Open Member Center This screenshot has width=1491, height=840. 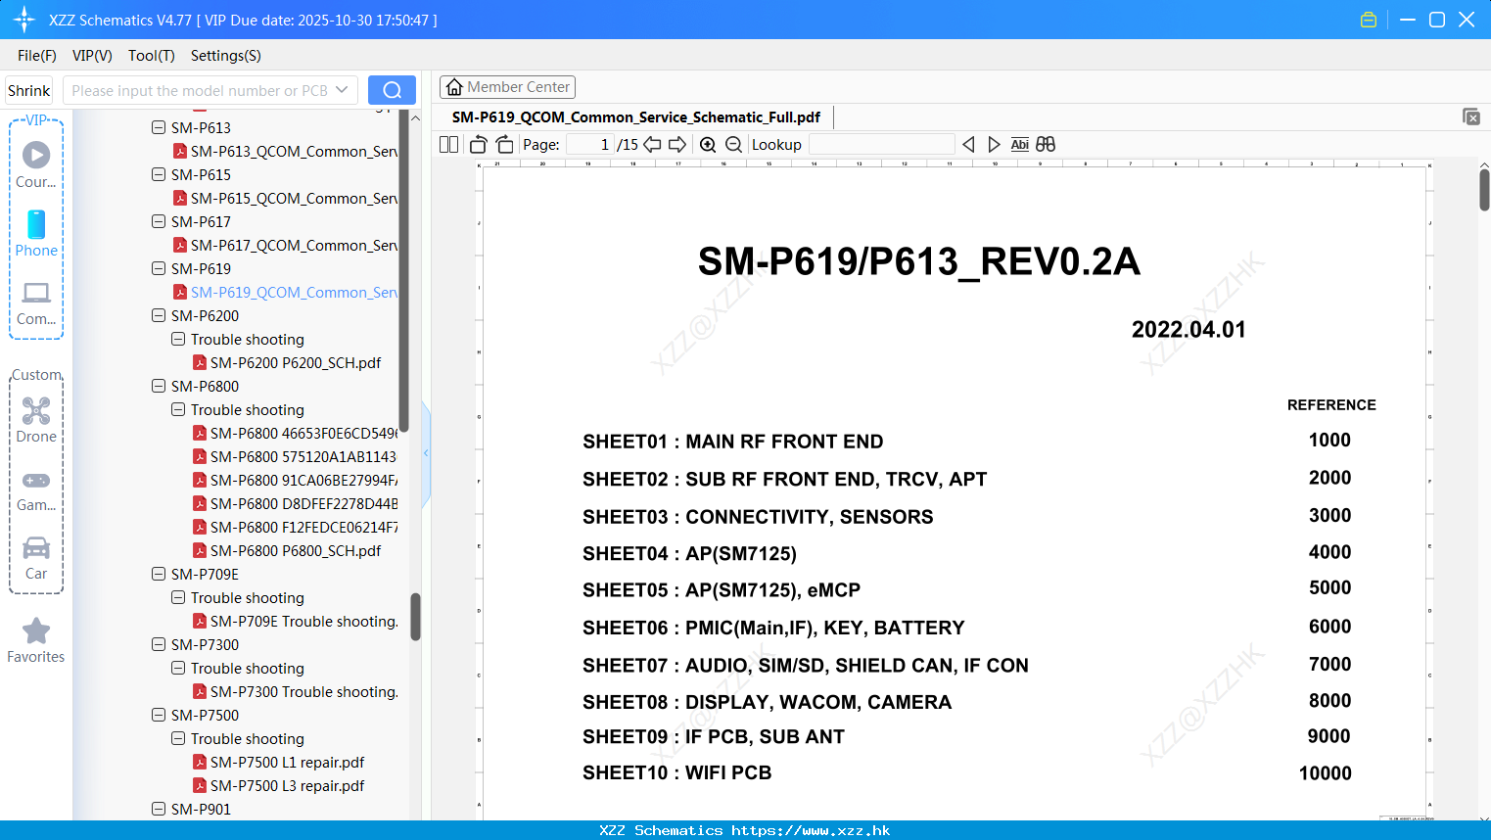click(507, 87)
